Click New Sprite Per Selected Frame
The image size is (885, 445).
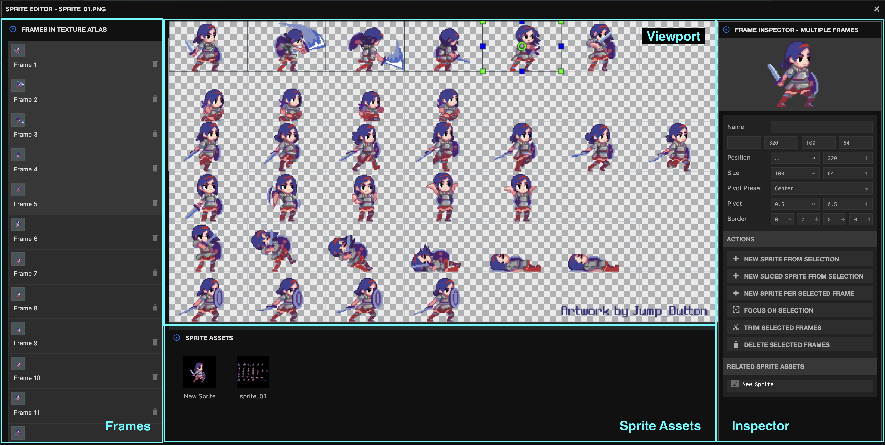799,293
